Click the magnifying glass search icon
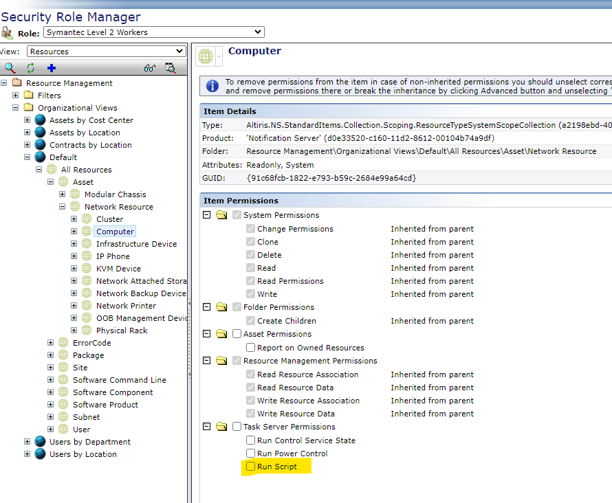Screen dimensions: 612x503 pyautogui.click(x=10, y=68)
